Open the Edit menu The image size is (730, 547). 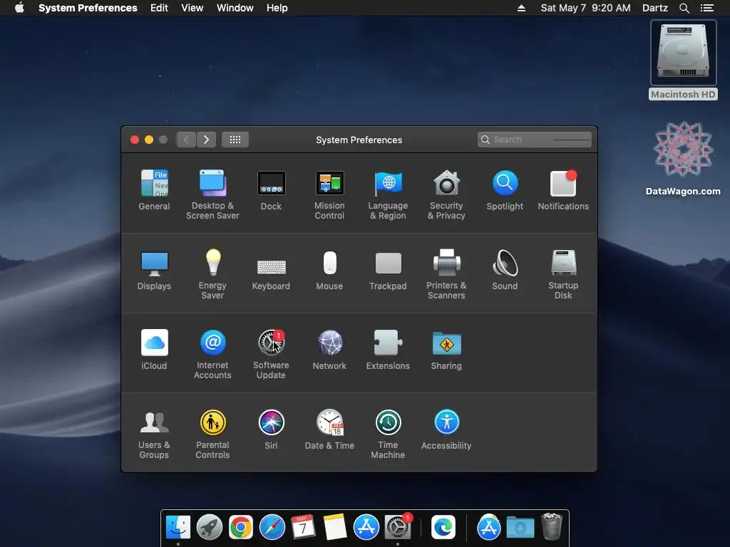[x=159, y=8]
